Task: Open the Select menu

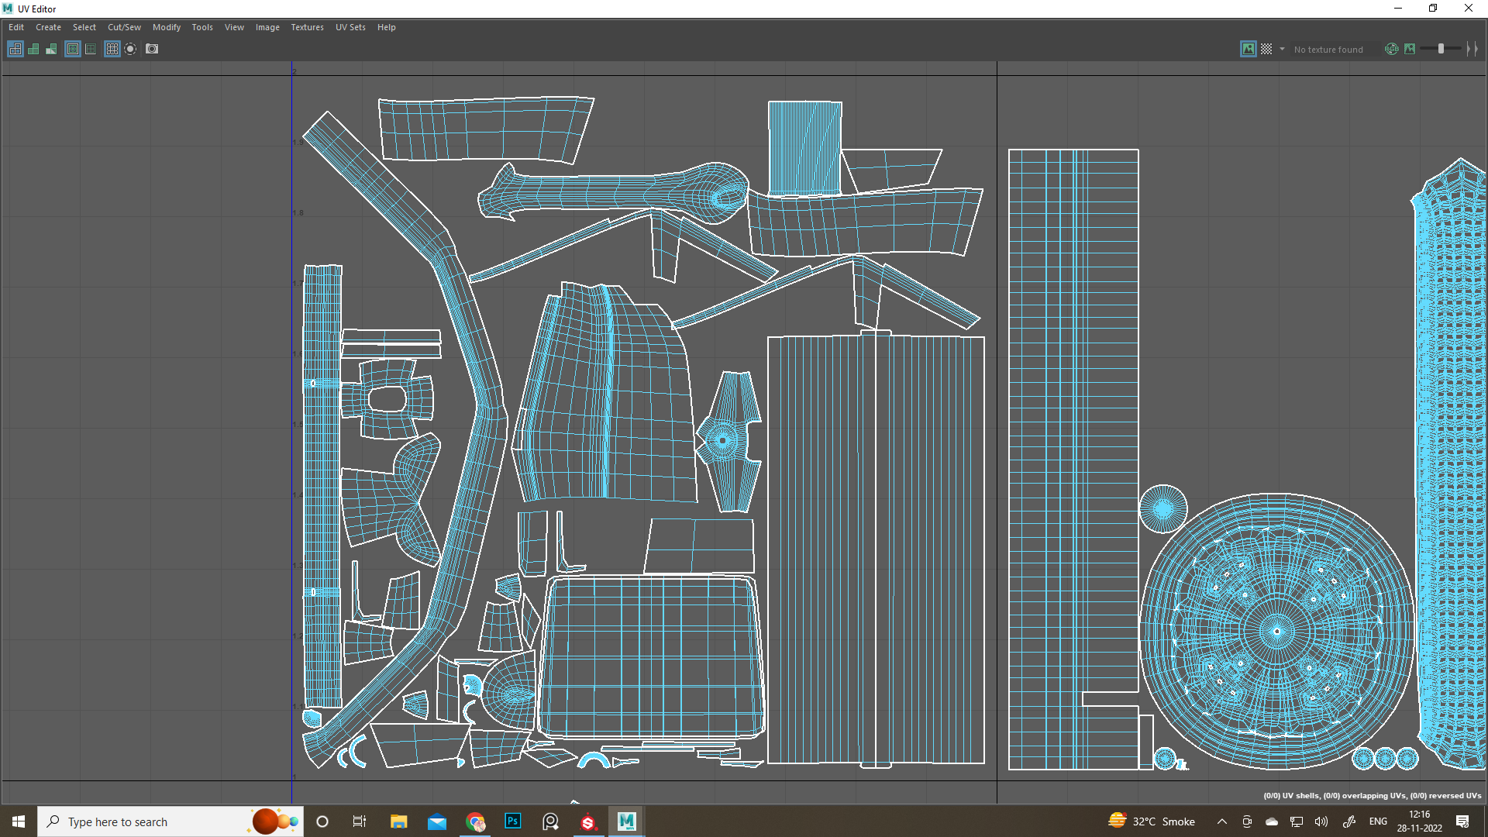Action: tap(84, 27)
